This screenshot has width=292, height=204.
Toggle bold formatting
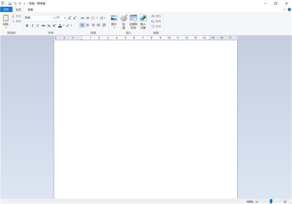27,26
